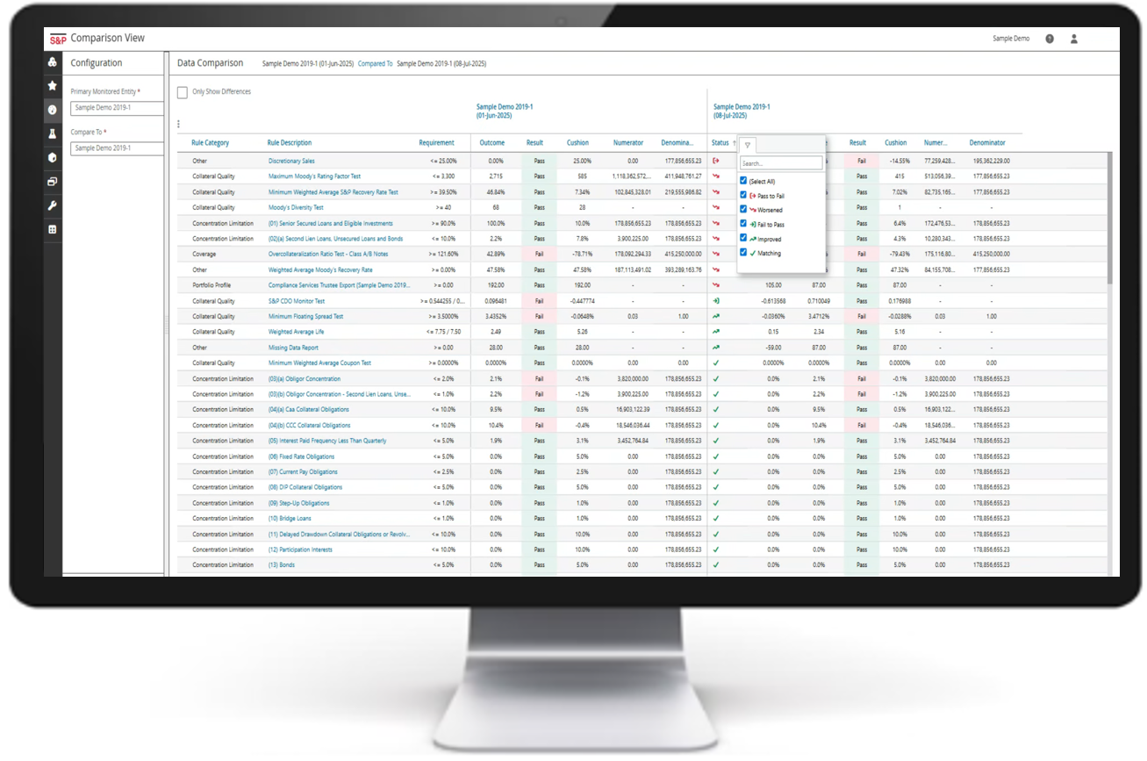Open the flask icon in sidebar
The width and height of the screenshot is (1147, 761).
point(53,134)
